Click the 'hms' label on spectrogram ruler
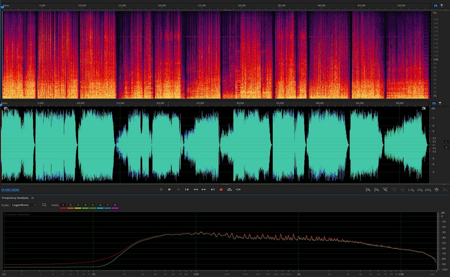 (x=6, y=6)
